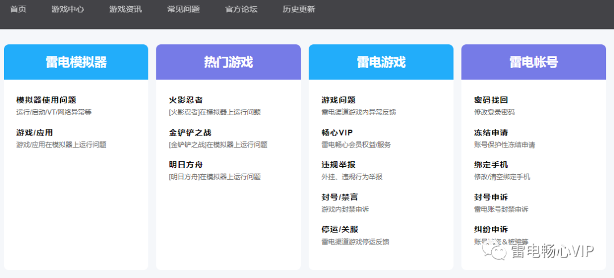Click description 游戏/应用在模拟器上运行问题
614x278 pixels.
click(x=61, y=145)
